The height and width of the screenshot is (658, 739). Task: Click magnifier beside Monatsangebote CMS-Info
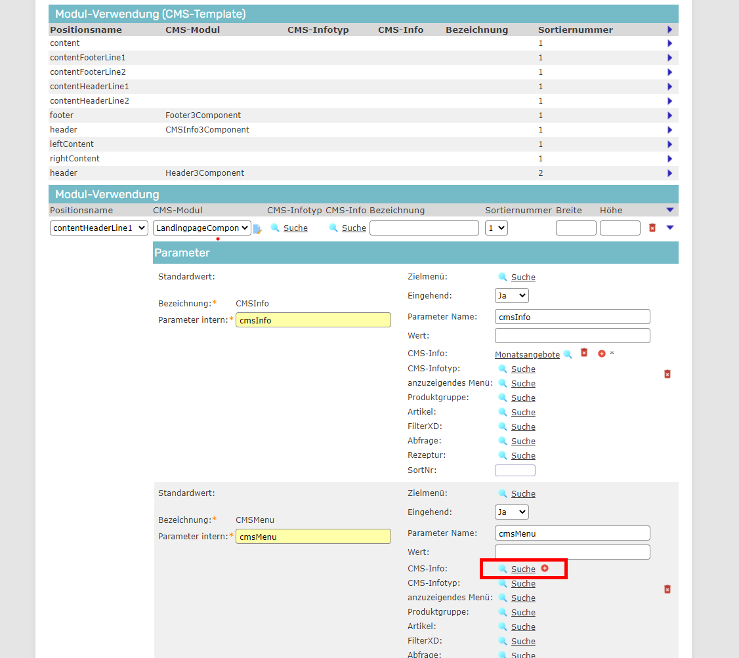click(568, 354)
